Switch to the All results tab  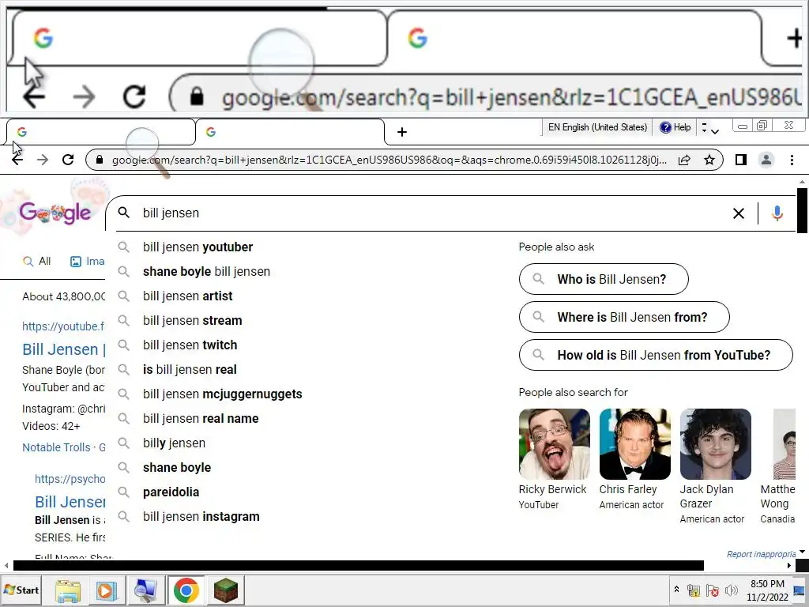[36, 261]
